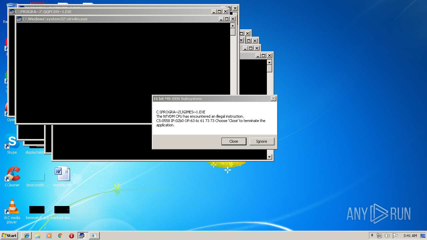427x240 pixels.
Task: Select itemmatch.jpg desktop file
Action: click(37, 213)
